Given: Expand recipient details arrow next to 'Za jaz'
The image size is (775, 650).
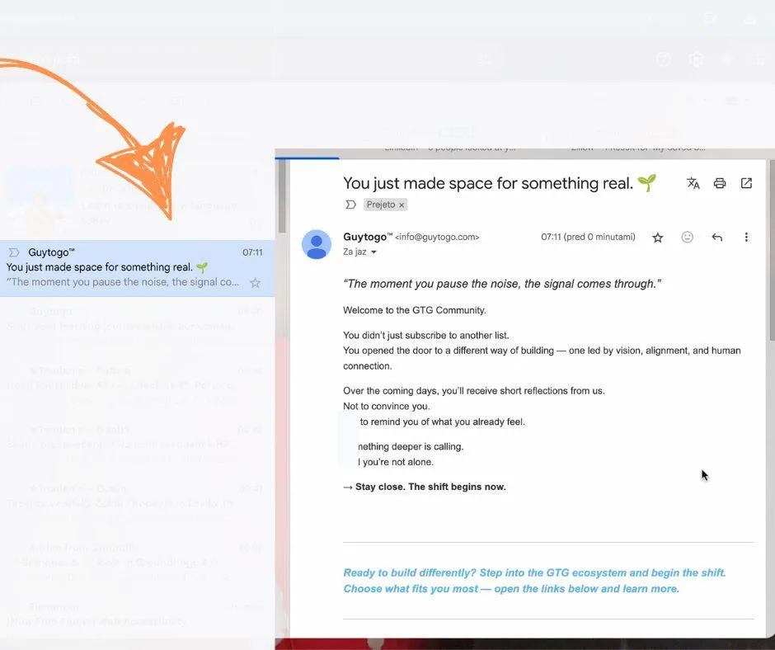Looking at the screenshot, I should 373,252.
